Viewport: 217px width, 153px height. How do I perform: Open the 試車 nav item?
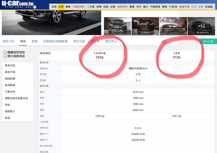[x=113, y=7]
